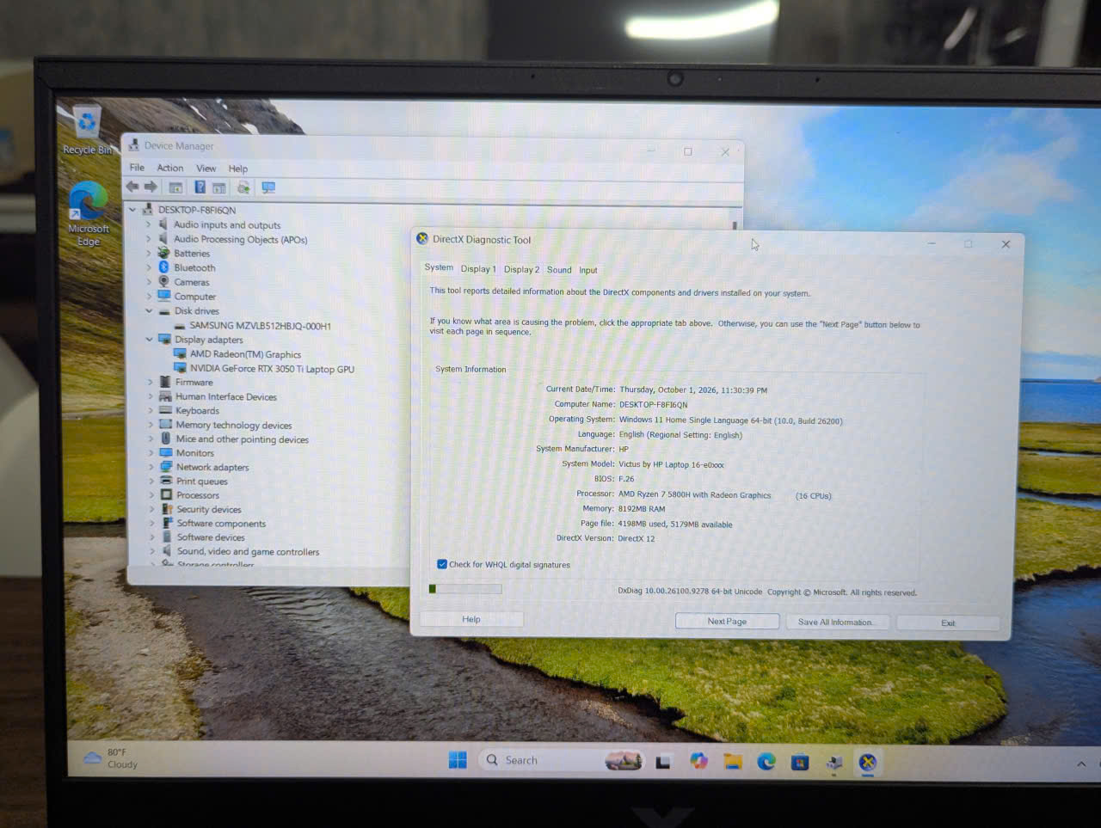This screenshot has height=828, width=1101.
Task: Expand the Network adapters category
Action: pyautogui.click(x=151, y=467)
